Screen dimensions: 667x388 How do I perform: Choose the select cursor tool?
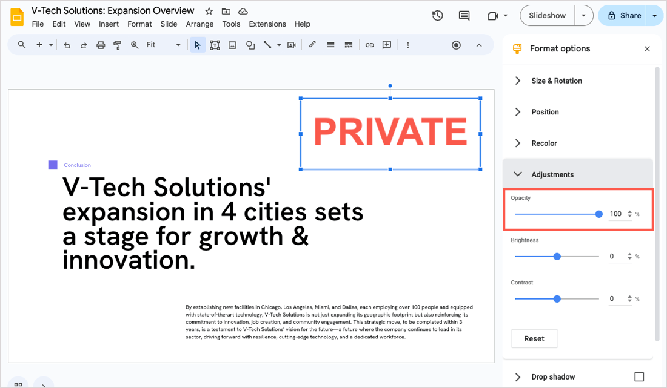(198, 45)
